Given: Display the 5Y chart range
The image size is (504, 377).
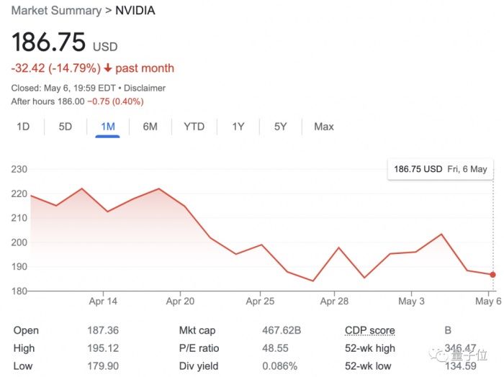Looking at the screenshot, I should pos(281,127).
